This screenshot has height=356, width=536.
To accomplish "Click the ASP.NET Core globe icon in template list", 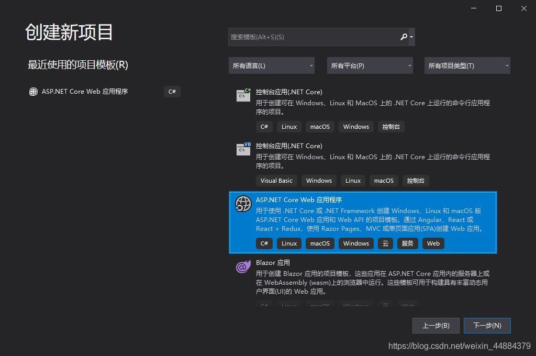I will (x=243, y=204).
